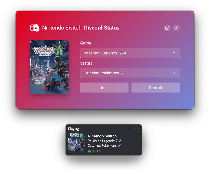Submit the Discord status

[156, 88]
